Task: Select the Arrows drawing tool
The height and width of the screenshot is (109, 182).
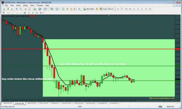Action: [41, 13]
